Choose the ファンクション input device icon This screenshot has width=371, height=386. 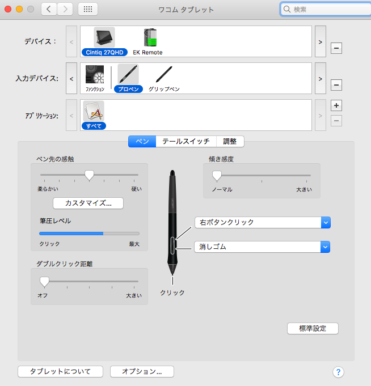pos(95,74)
